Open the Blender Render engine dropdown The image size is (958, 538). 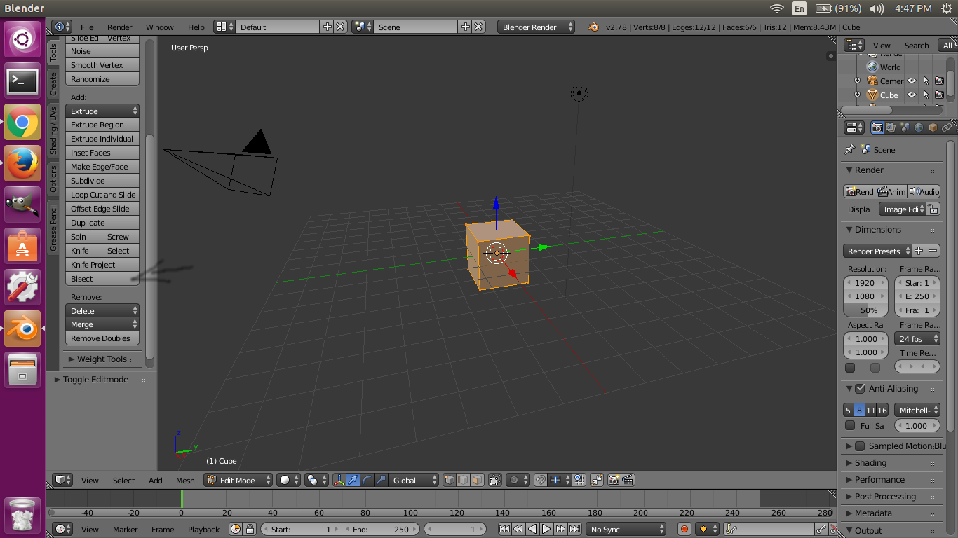tap(537, 27)
